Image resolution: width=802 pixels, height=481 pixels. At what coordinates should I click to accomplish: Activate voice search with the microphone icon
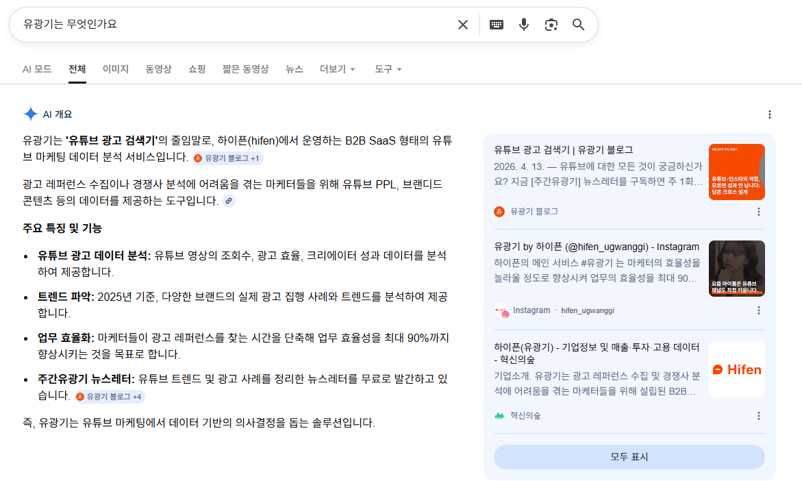[x=523, y=24]
